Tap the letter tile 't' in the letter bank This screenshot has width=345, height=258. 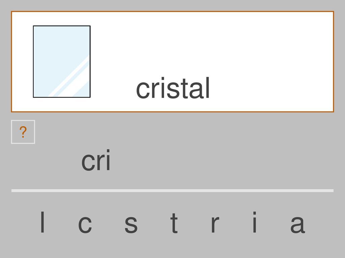[174, 223]
